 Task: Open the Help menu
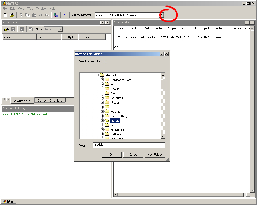click(x=52, y=9)
